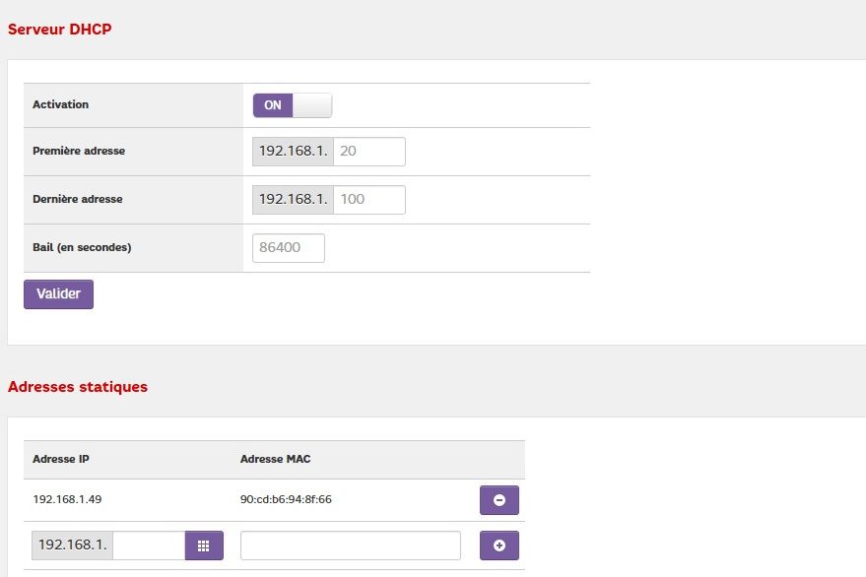Open the device picker grid icon
Image resolution: width=866 pixels, height=577 pixels.
click(x=204, y=545)
